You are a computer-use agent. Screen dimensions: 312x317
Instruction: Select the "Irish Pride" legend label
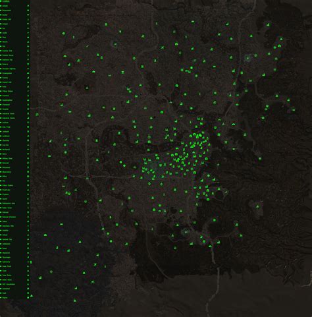pyautogui.click(x=7, y=127)
